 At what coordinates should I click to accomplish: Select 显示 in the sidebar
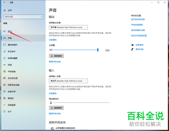tap(23, 31)
